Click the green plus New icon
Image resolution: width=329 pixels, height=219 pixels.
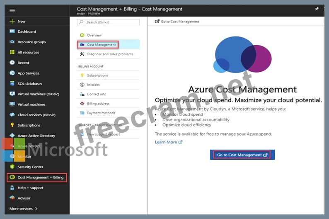(x=12, y=21)
